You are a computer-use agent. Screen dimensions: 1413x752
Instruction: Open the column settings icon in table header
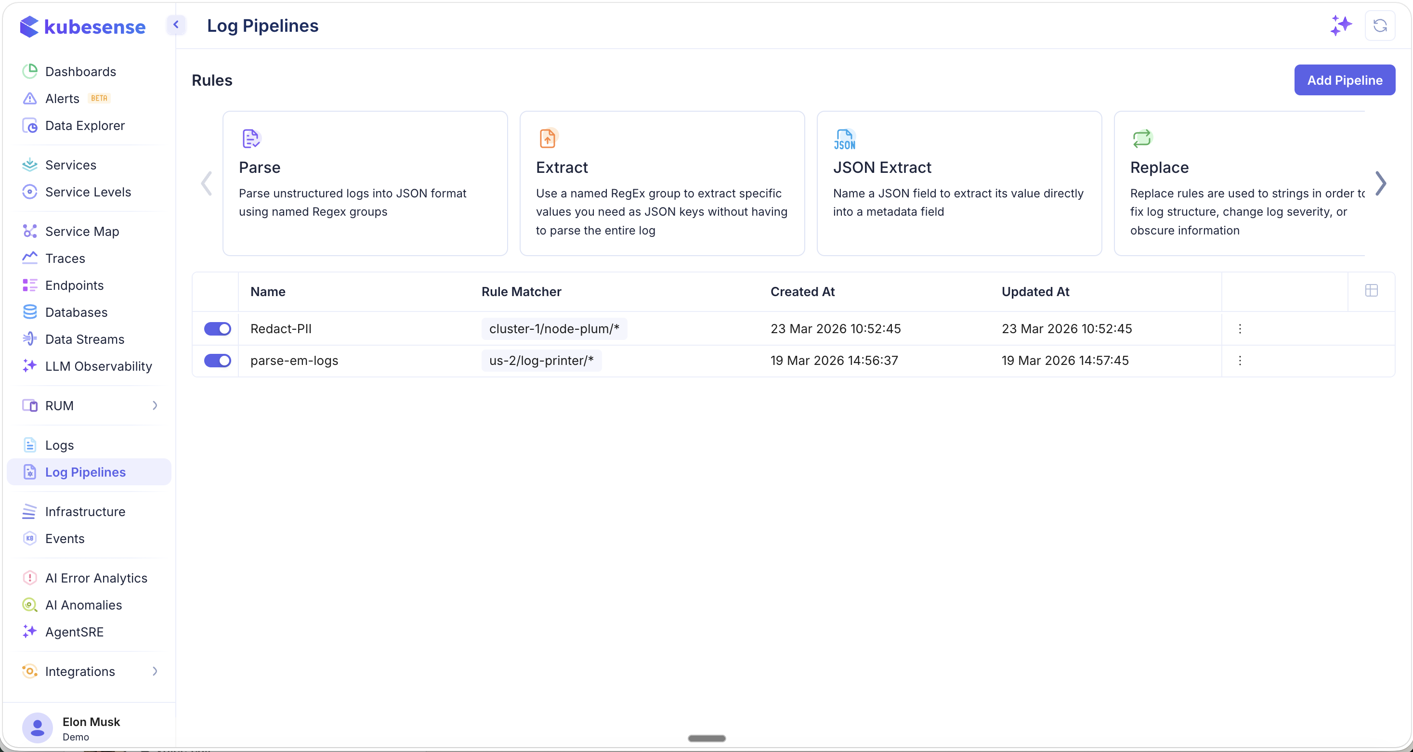[1371, 290]
